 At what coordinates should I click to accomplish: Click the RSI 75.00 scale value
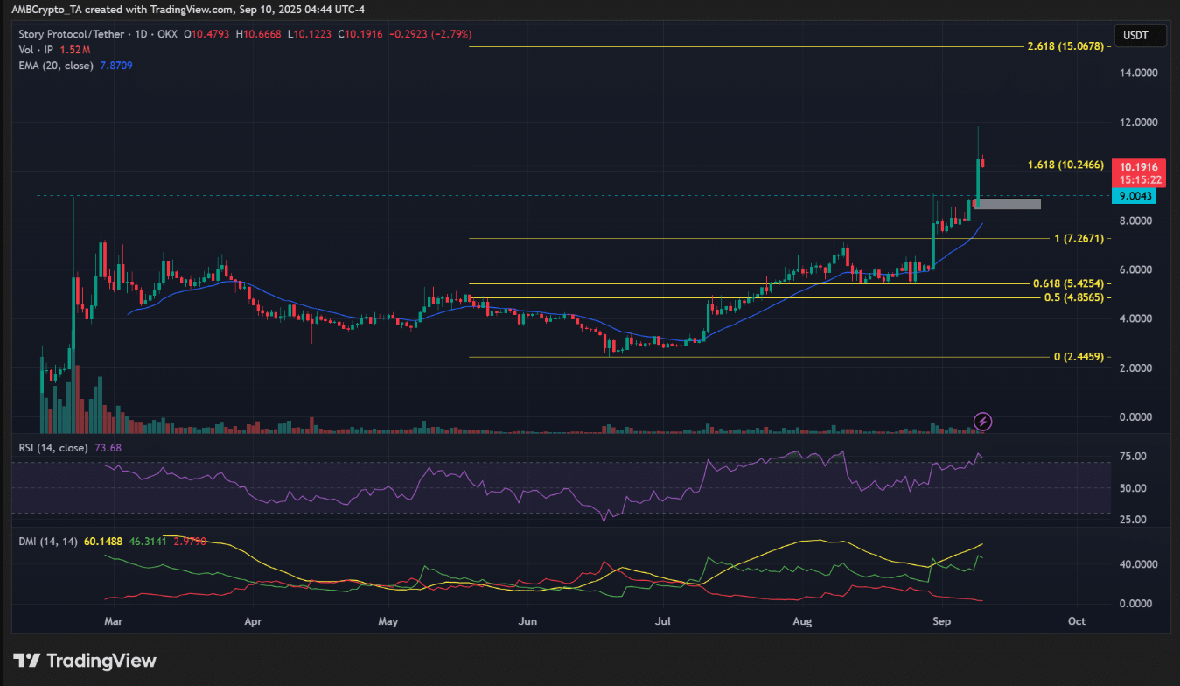coord(1132,457)
